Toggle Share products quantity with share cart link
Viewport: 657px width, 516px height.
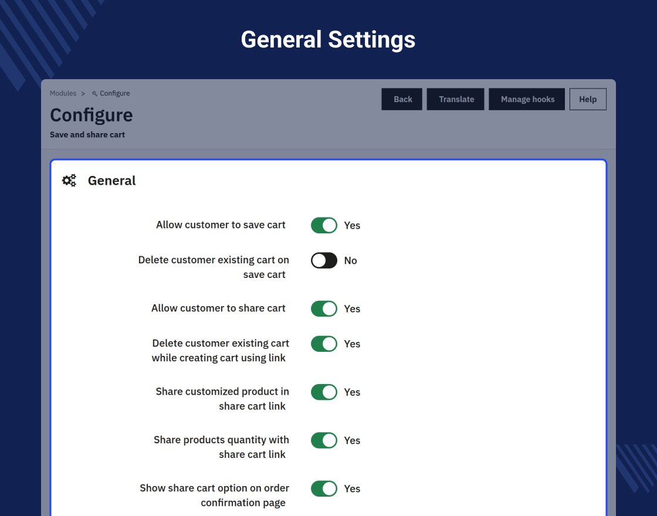point(324,440)
